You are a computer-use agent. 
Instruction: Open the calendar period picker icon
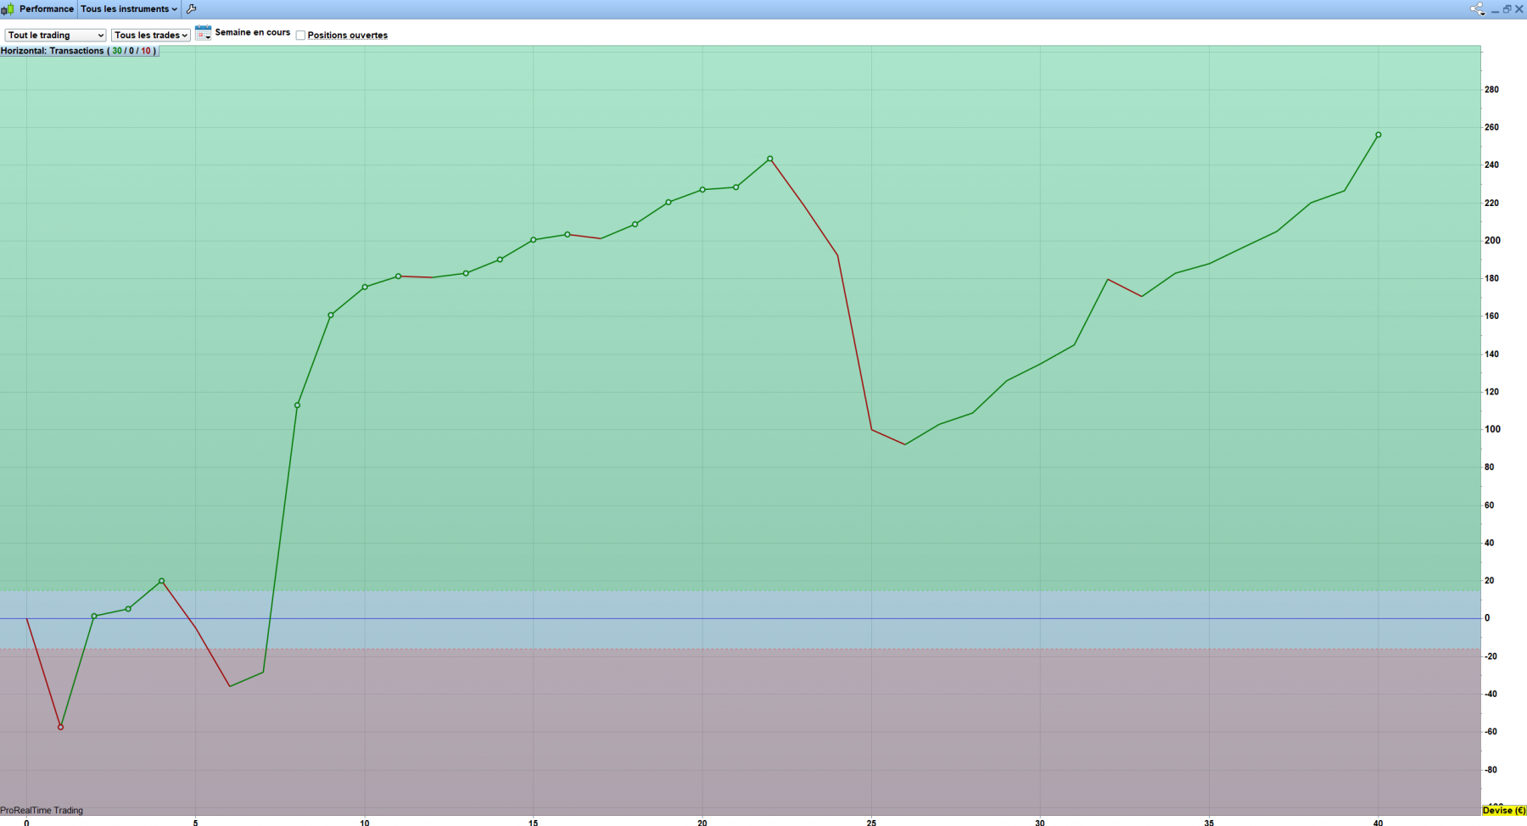[203, 33]
